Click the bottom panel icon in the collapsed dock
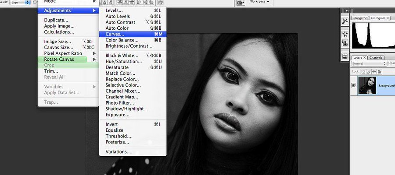Viewport: 395px width, 175px height. click(x=345, y=56)
